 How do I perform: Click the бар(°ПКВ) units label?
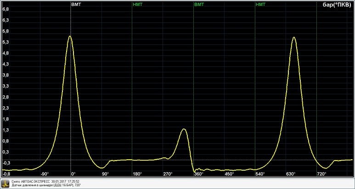337,5
